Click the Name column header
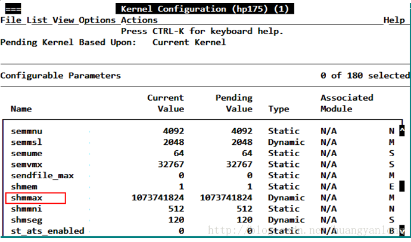411x242 pixels. (x=21, y=109)
